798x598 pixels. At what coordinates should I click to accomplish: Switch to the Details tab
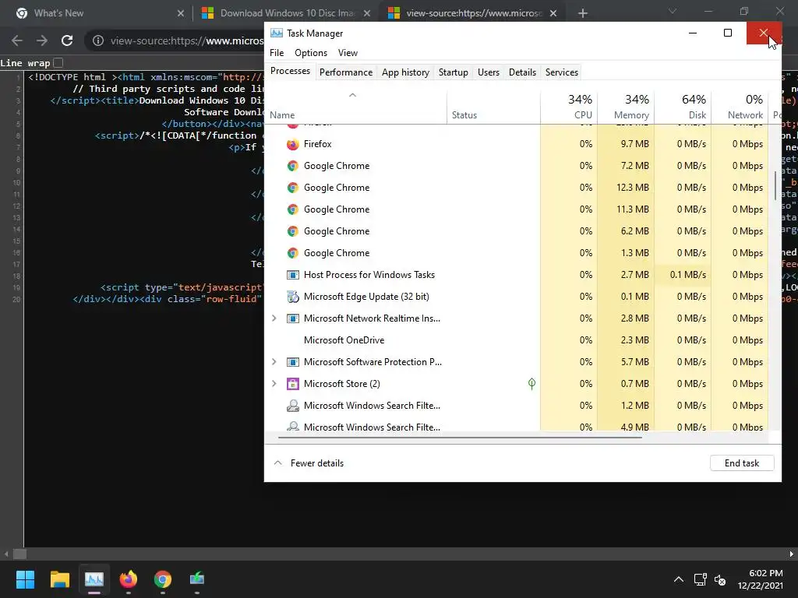pos(522,72)
